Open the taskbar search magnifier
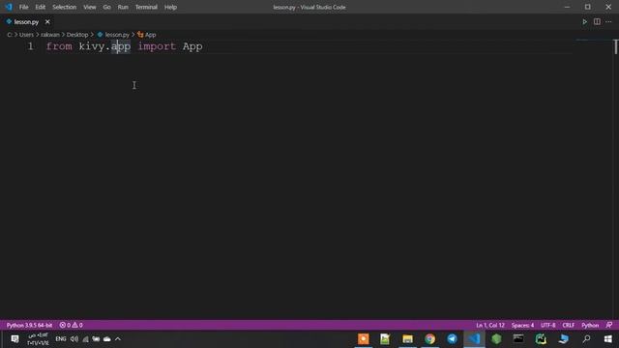The width and height of the screenshot is (619, 348). [587, 339]
